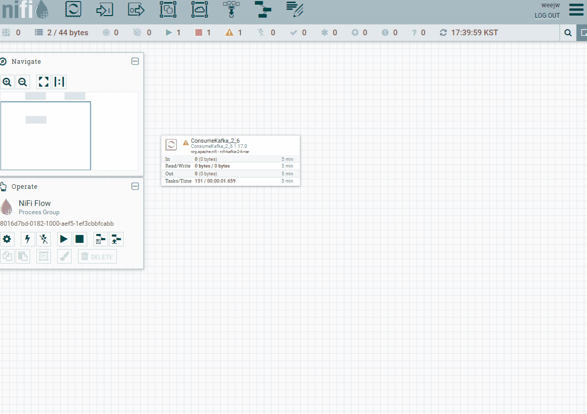Screen dimensions: 587x414
Task: Open the search magnifier in status bar
Action: [x=568, y=33]
